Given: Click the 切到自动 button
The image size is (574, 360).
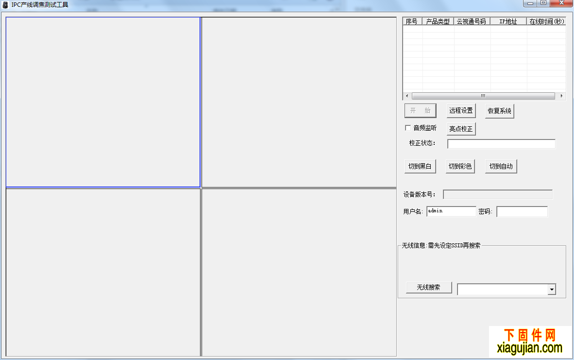Looking at the screenshot, I should coord(501,166).
